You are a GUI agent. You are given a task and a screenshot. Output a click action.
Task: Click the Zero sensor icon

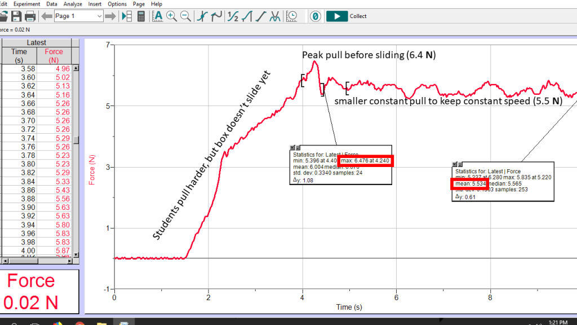pyautogui.click(x=315, y=16)
